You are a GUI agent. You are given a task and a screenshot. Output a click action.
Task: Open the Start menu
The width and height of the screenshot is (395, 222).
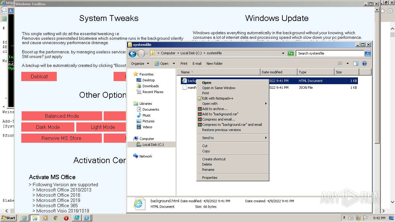click(x=8, y=218)
